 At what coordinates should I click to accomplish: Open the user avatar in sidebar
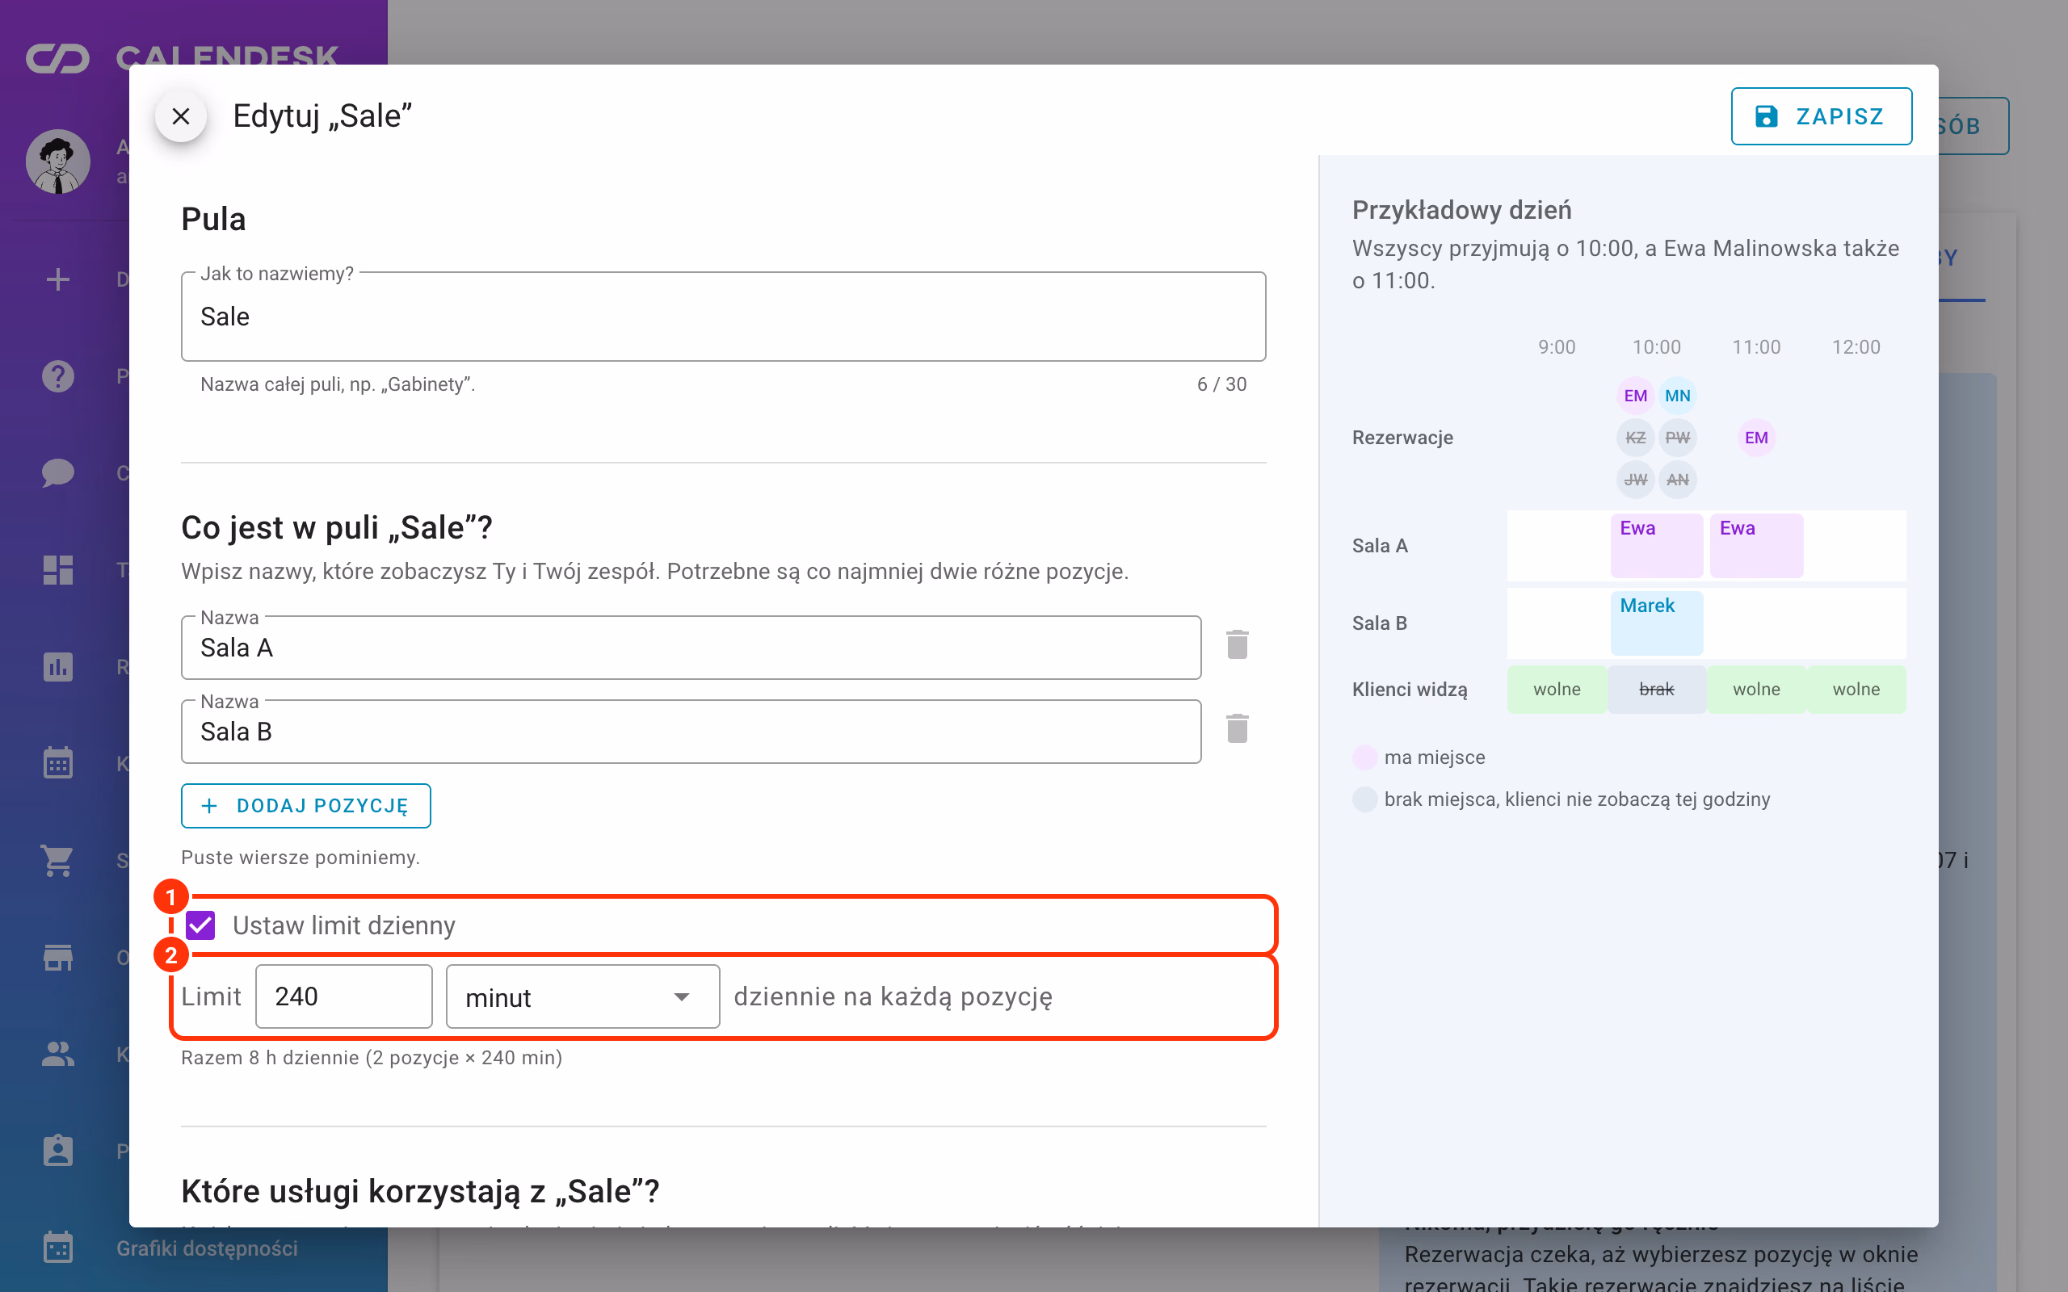point(58,161)
